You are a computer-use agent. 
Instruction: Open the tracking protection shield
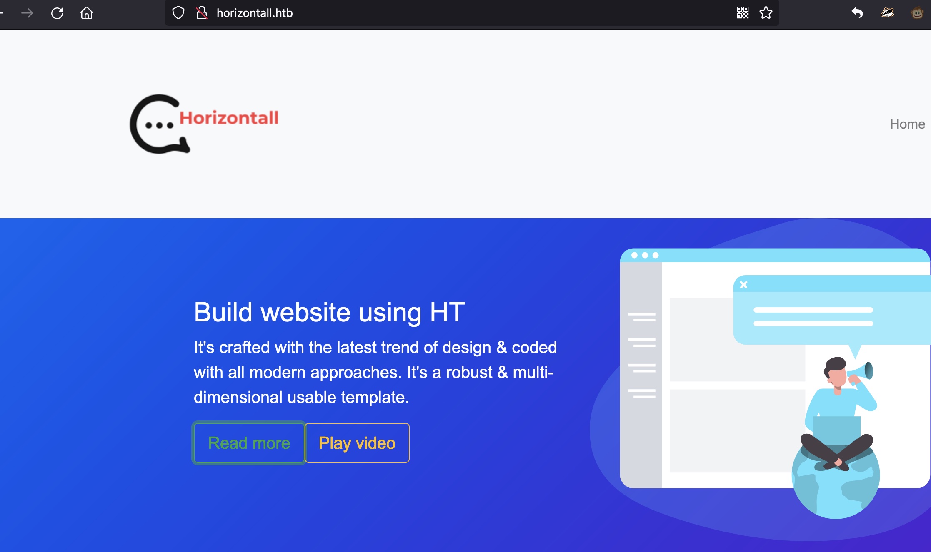click(178, 13)
